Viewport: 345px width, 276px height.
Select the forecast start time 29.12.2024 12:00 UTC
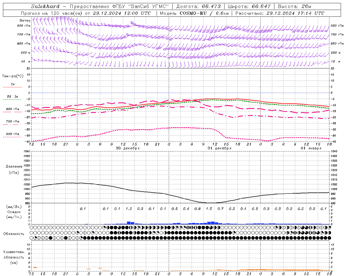(122, 13)
